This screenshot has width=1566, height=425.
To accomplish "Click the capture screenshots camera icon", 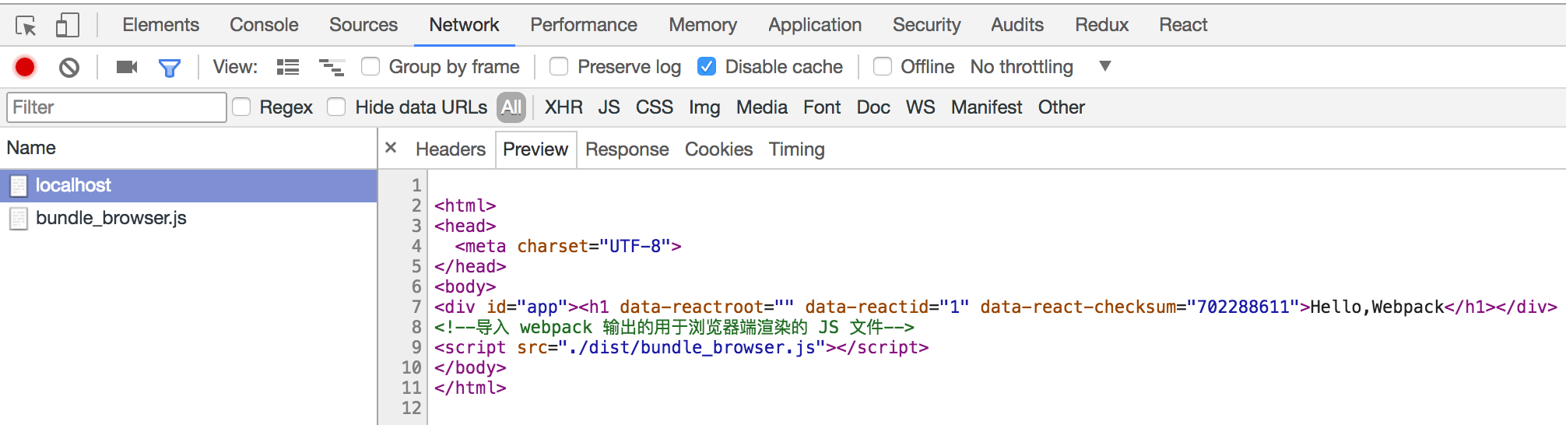I will tap(126, 68).
